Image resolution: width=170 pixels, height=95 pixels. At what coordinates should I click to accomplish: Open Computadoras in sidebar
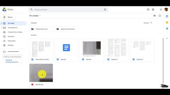pyautogui.click(x=12, y=28)
